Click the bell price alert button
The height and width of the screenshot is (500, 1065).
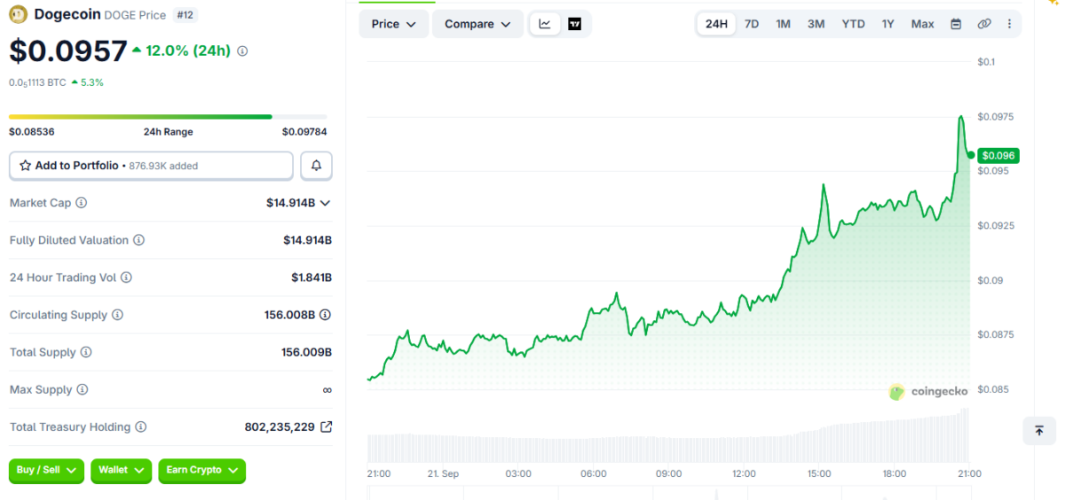[317, 166]
